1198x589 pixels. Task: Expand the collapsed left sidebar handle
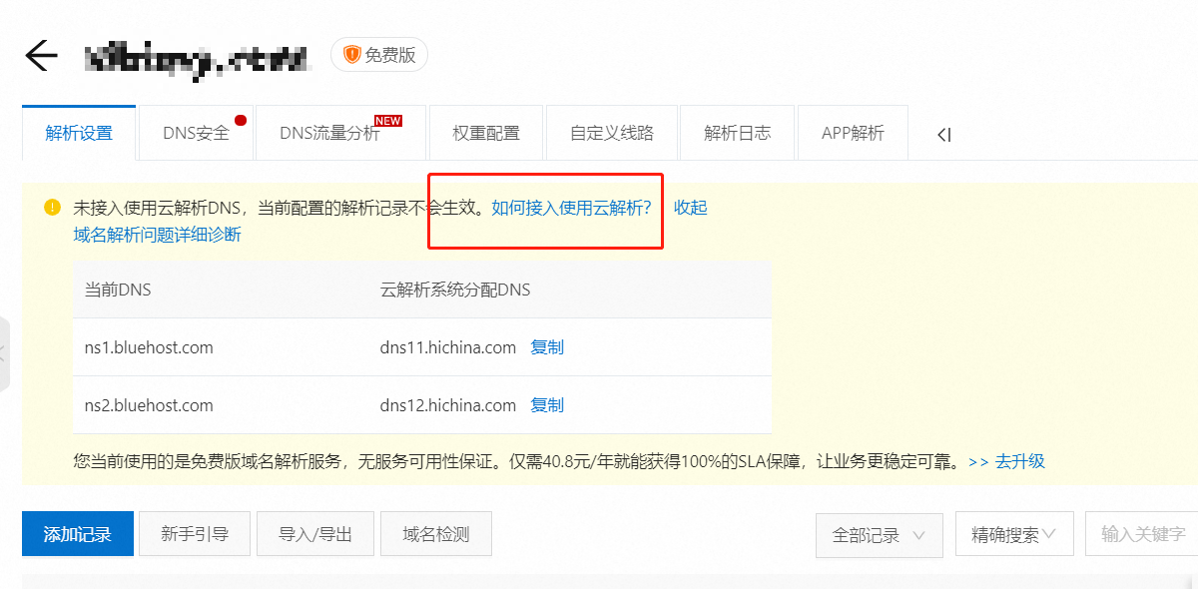[4, 353]
